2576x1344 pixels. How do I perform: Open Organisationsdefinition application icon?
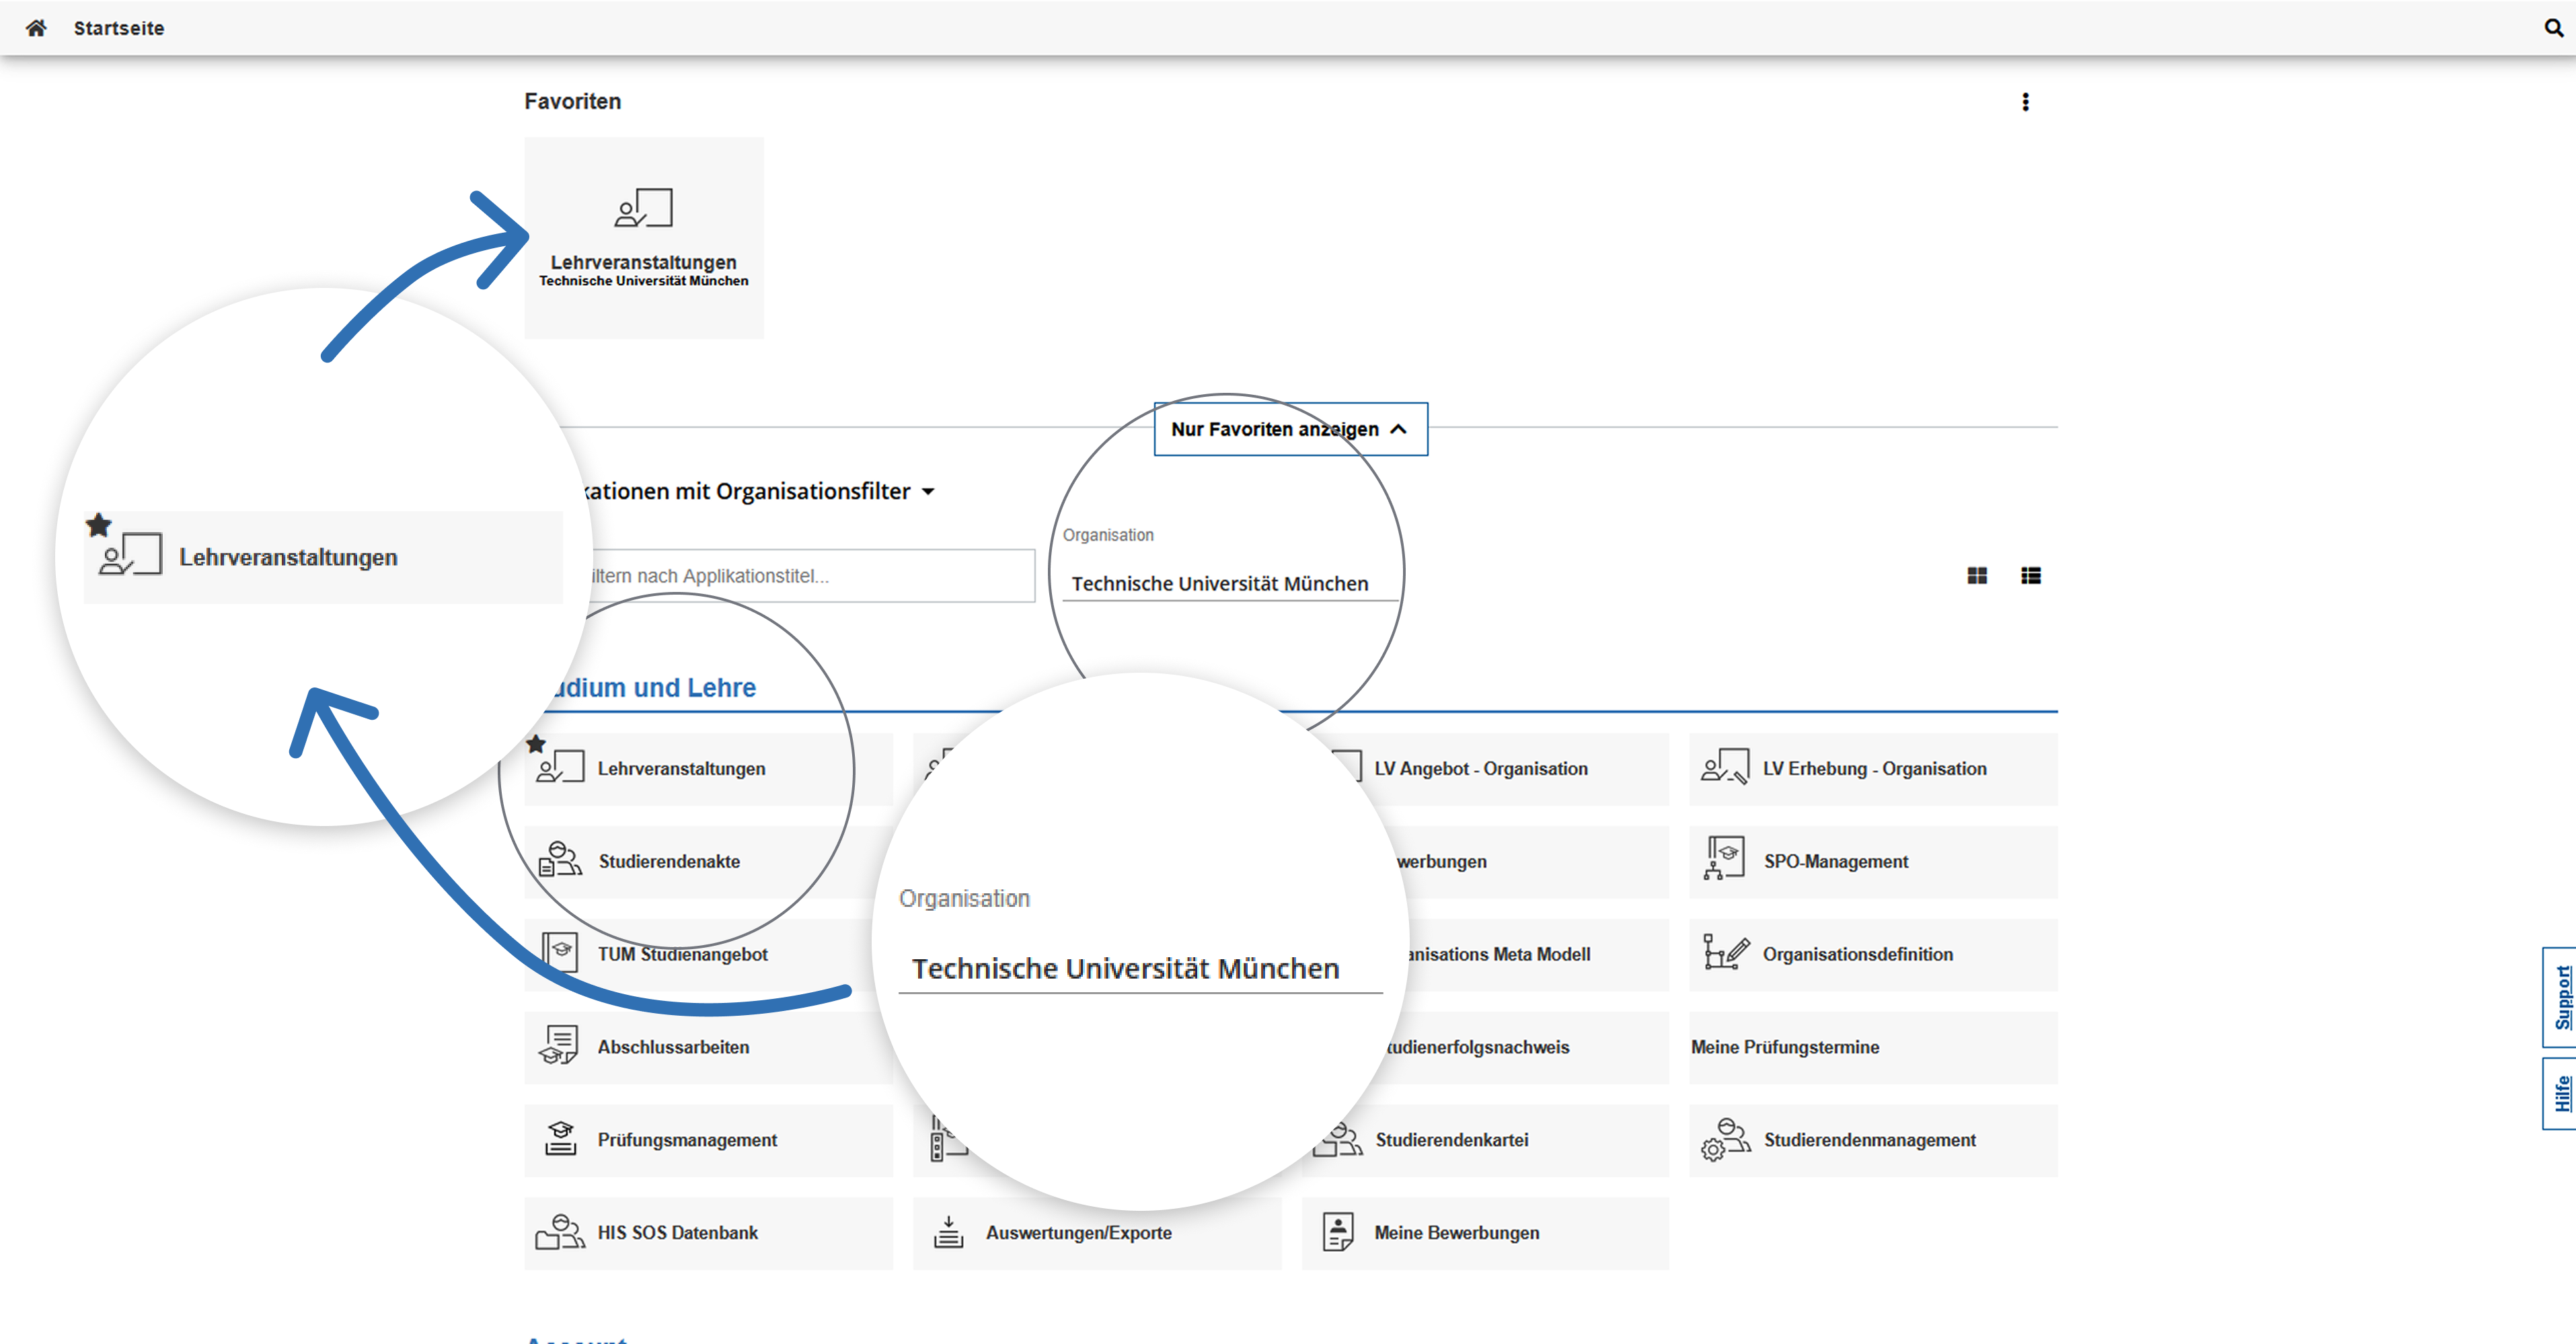click(1724, 954)
